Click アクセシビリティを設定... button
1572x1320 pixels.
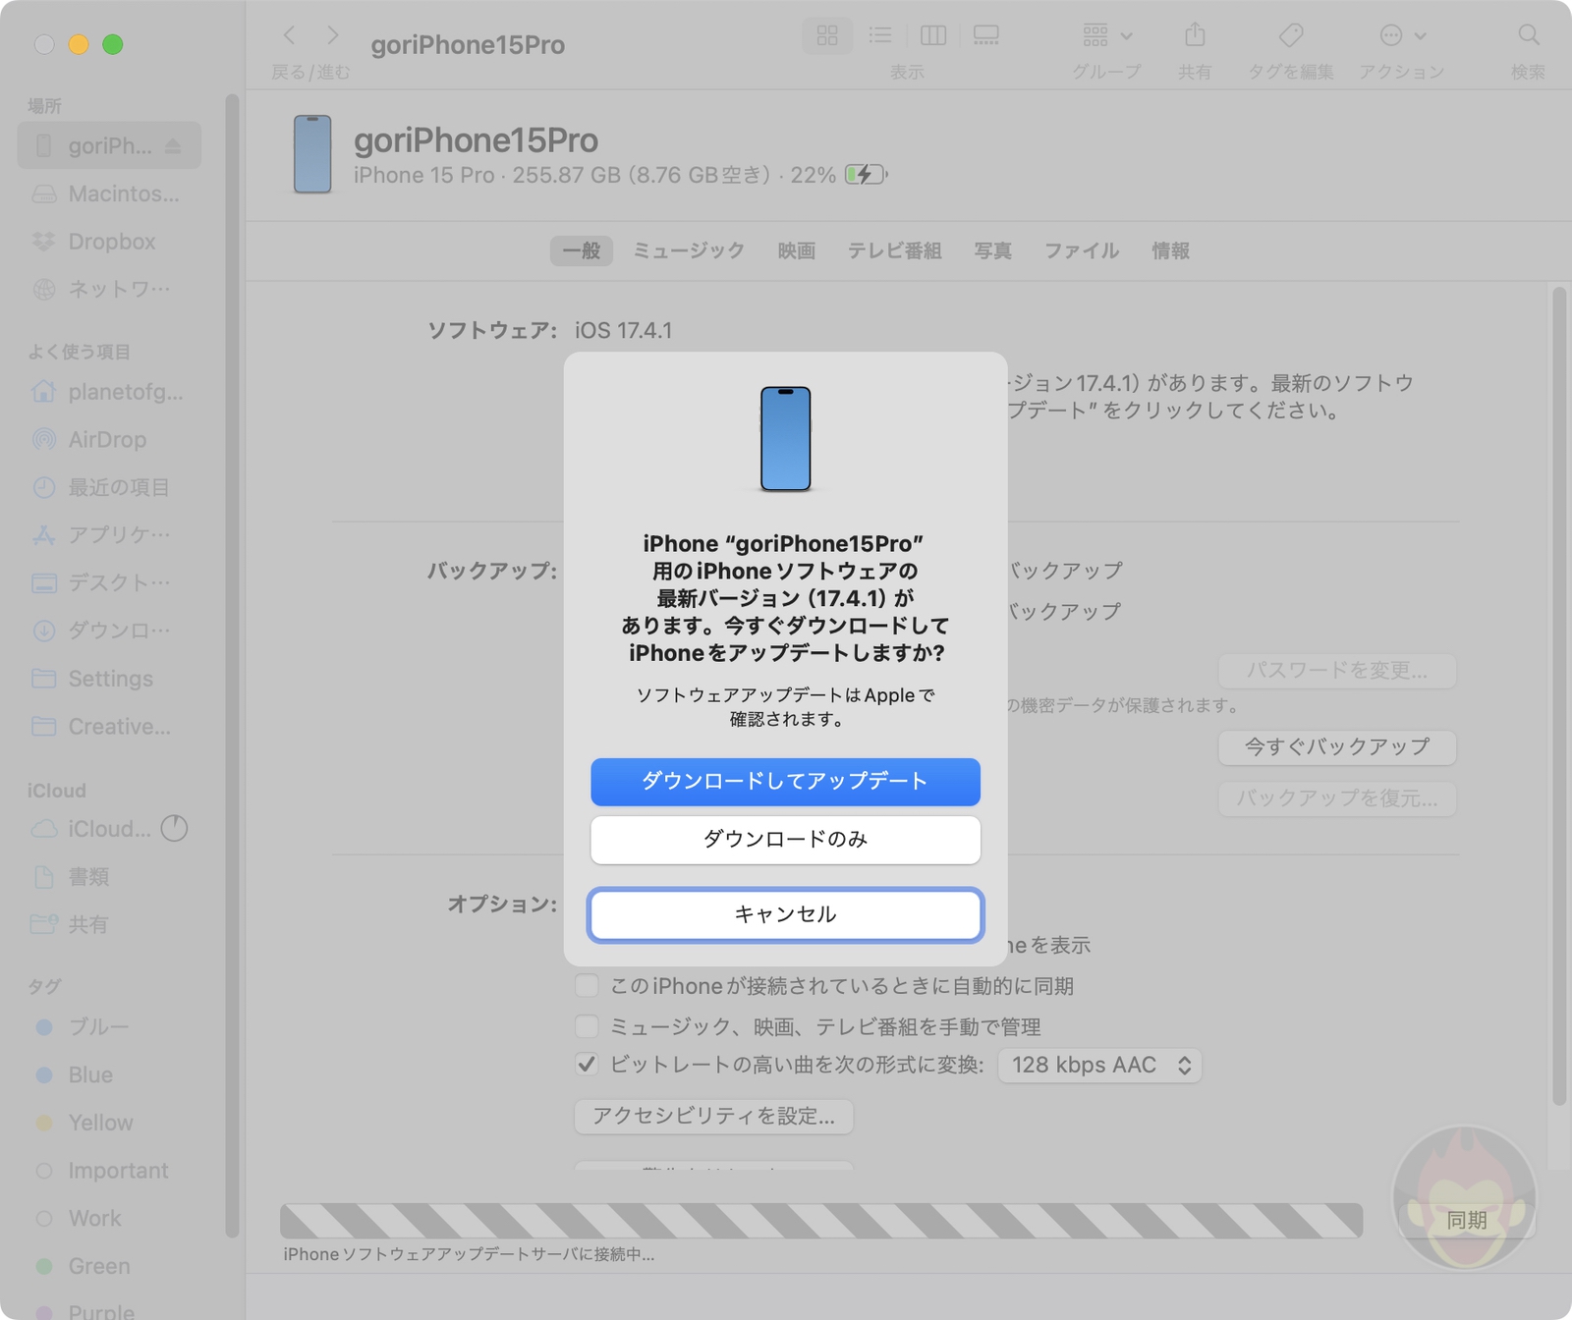(x=713, y=1117)
